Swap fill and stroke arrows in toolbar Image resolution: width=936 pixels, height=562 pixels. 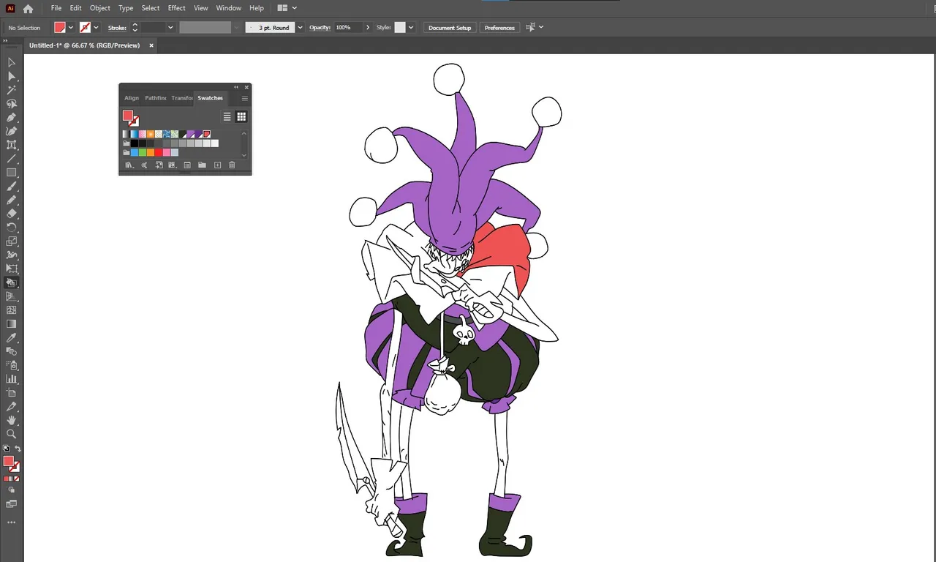(x=18, y=449)
